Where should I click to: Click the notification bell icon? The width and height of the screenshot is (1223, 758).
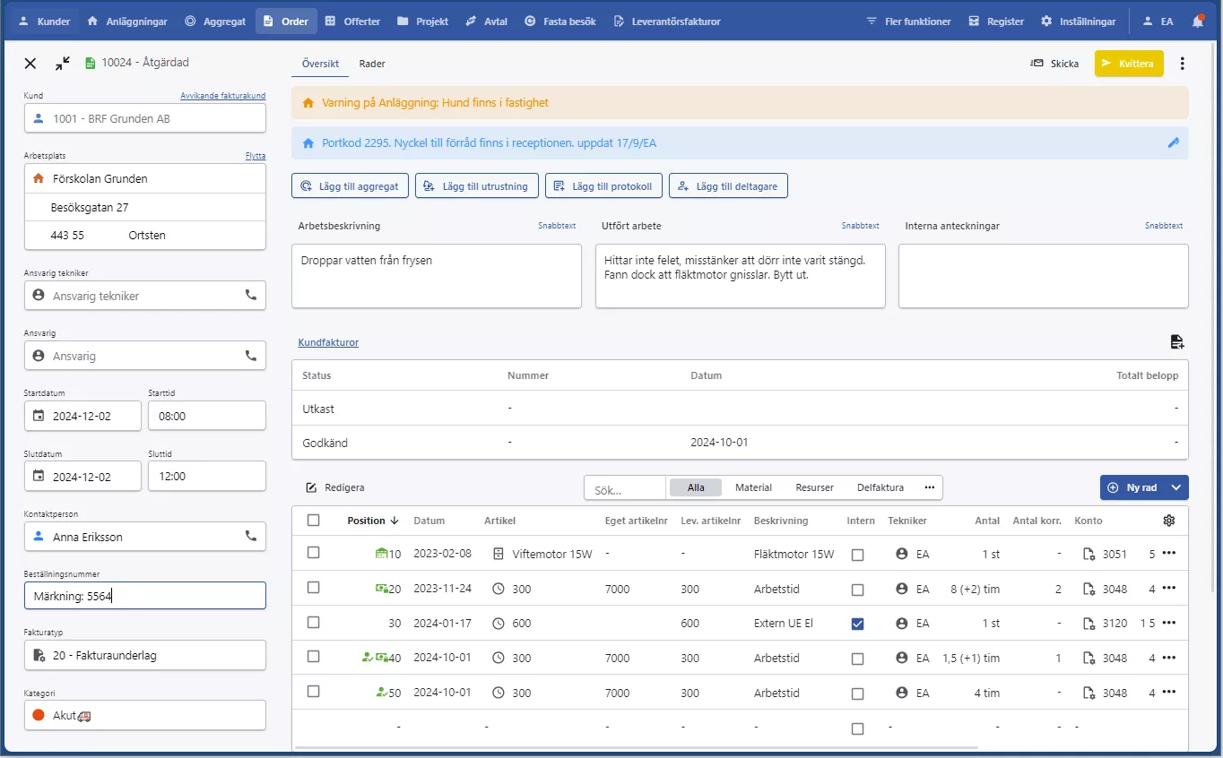(x=1199, y=22)
